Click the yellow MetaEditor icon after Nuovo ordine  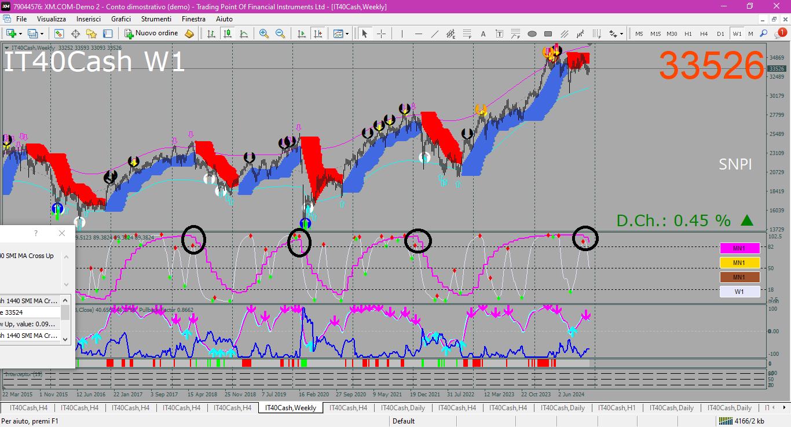coord(189,34)
